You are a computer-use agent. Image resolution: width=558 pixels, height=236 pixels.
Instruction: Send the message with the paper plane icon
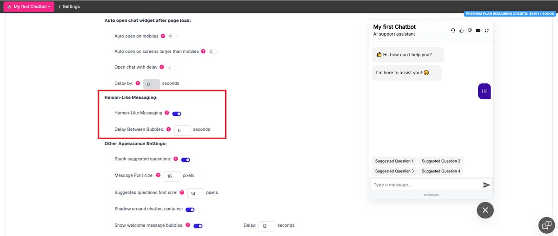[x=486, y=185]
